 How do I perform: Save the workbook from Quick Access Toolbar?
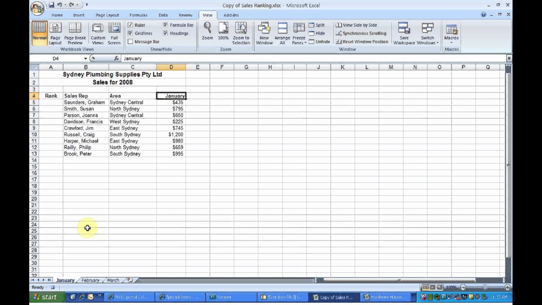51,5
